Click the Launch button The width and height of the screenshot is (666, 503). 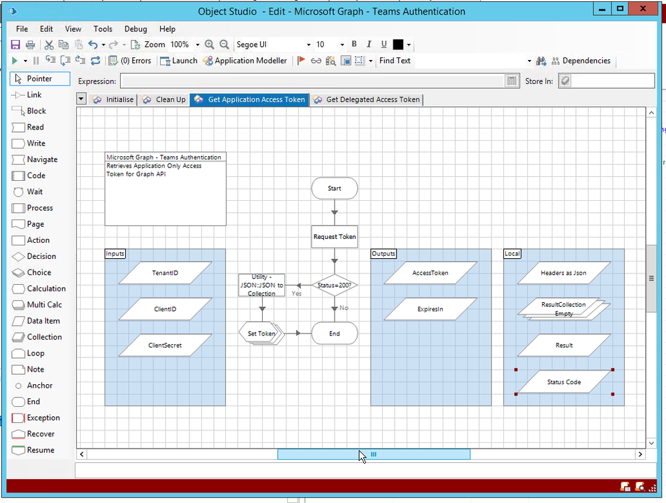tap(179, 61)
